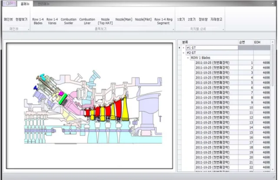The image size is (280, 180).
Task: Click the EOH 4698 cell in row 4
Action: 262,78
